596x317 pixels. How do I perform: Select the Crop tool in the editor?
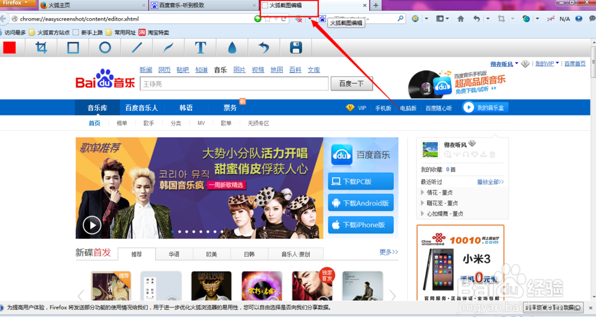coord(41,48)
